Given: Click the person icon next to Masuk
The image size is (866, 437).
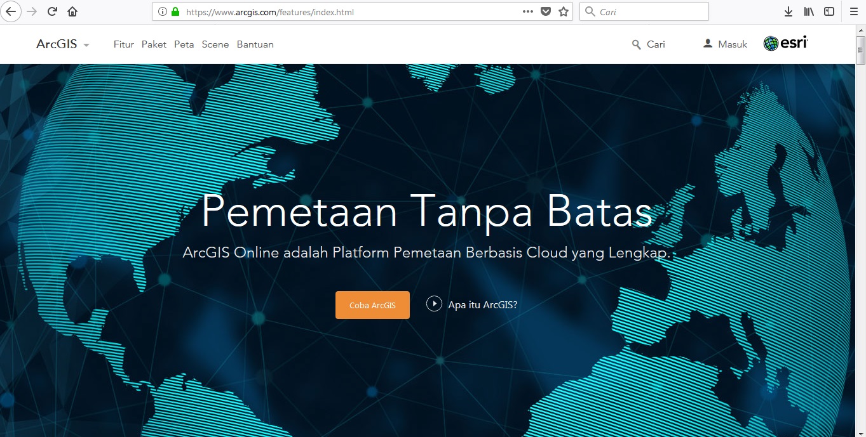Looking at the screenshot, I should (707, 43).
